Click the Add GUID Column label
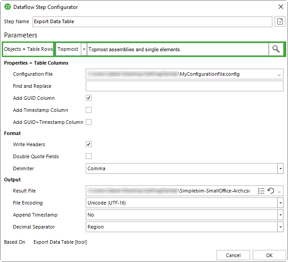 tap(34, 98)
